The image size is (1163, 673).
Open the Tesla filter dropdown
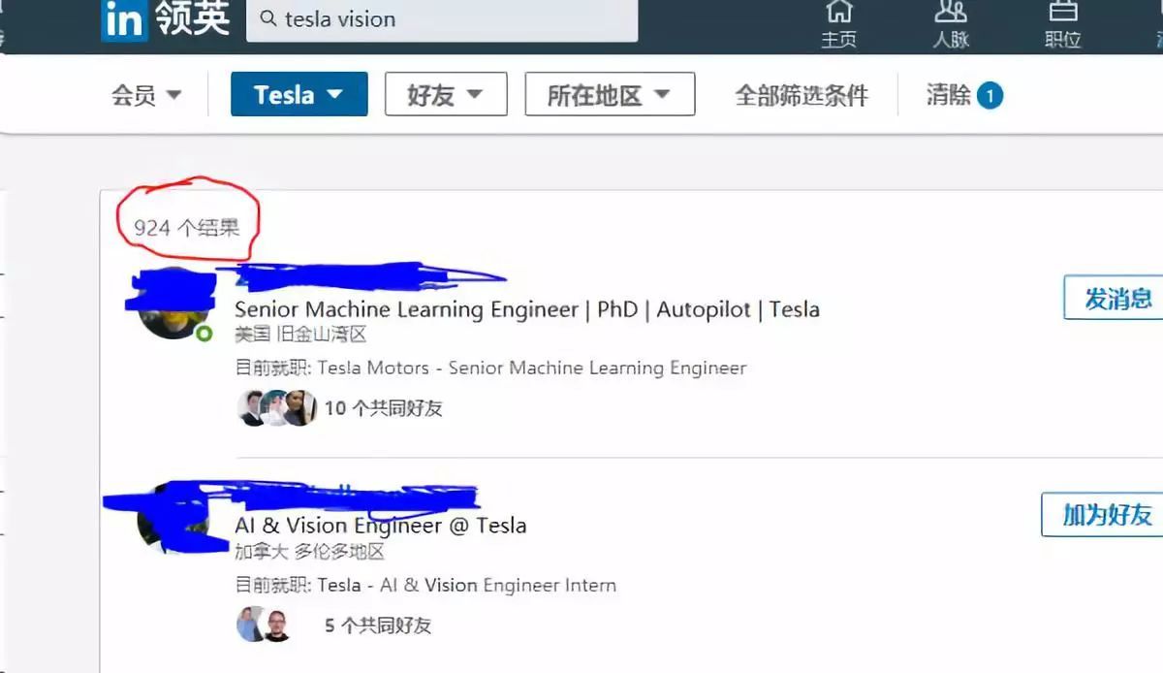click(299, 94)
